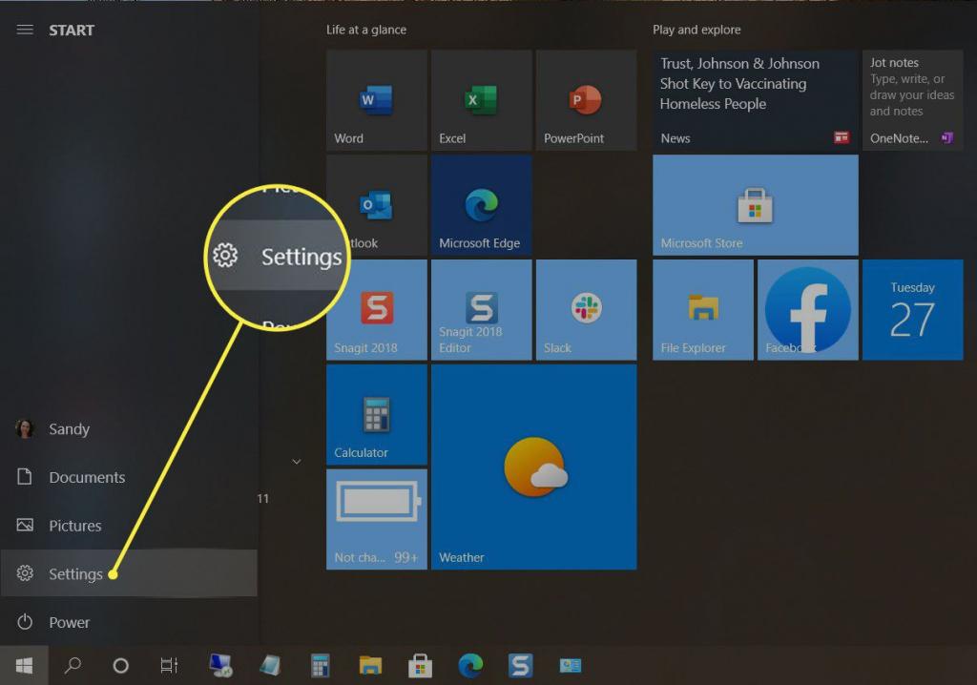Open the Snagit 2018 Editor tile
Image resolution: width=977 pixels, height=685 pixels.
(481, 310)
